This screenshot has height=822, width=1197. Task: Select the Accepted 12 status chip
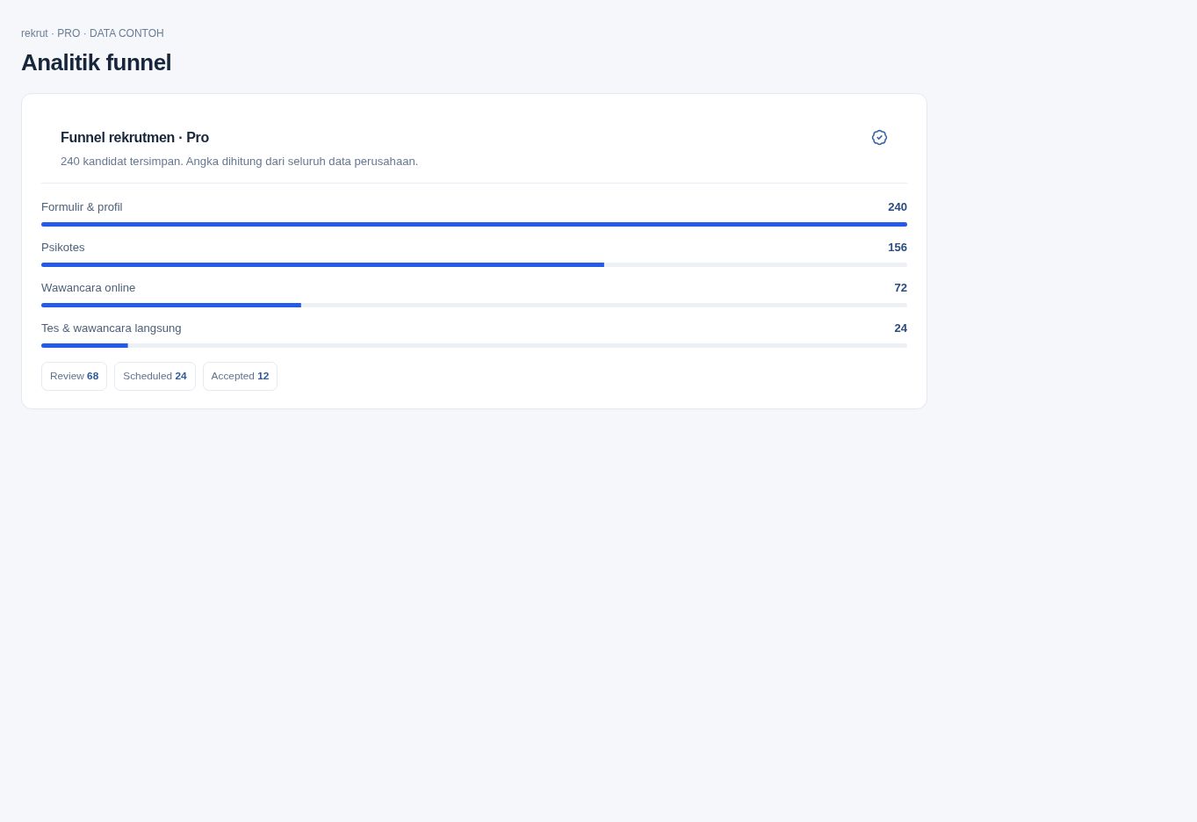coord(240,376)
